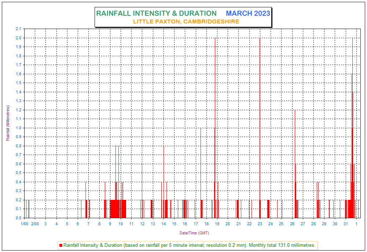Click the 2.0 mm rainfall spike at day 23
The width and height of the screenshot is (367, 252).
(x=260, y=128)
